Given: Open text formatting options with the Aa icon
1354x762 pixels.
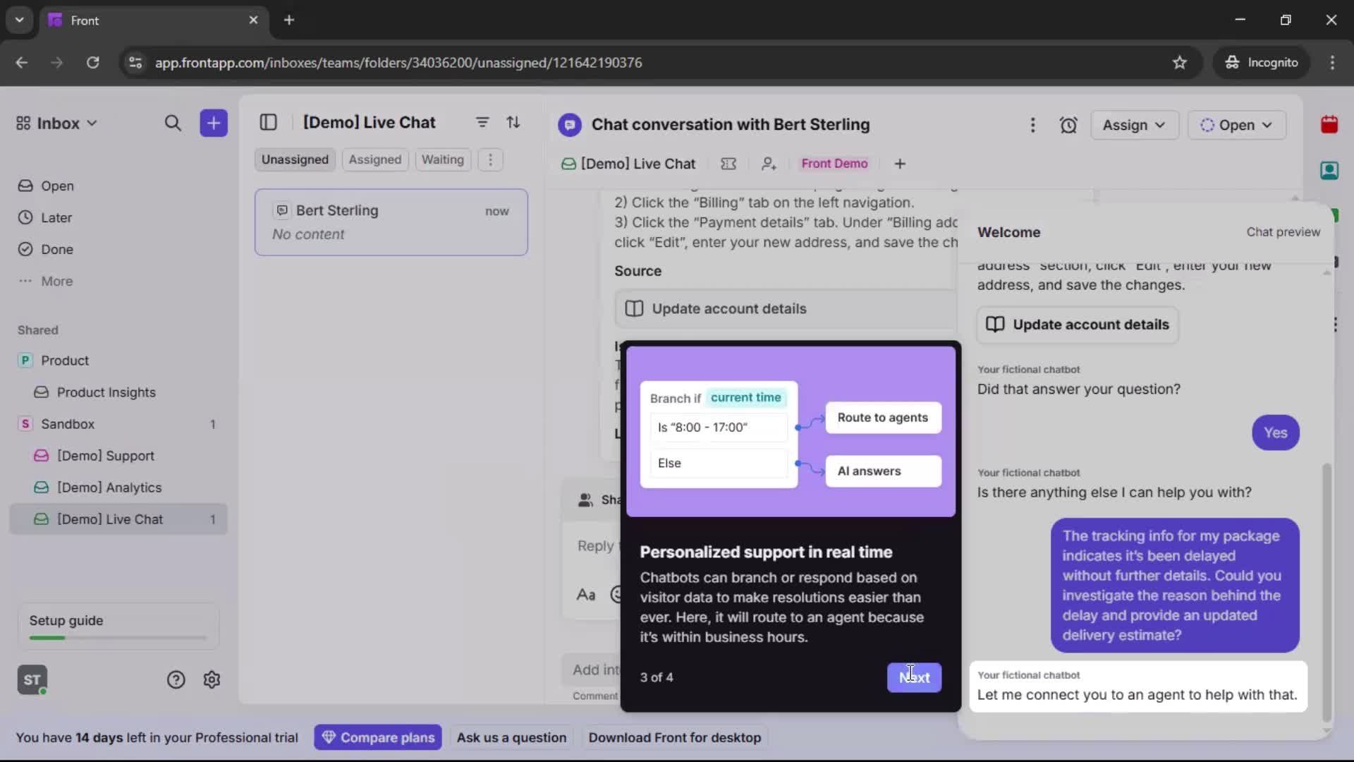Looking at the screenshot, I should (x=586, y=595).
